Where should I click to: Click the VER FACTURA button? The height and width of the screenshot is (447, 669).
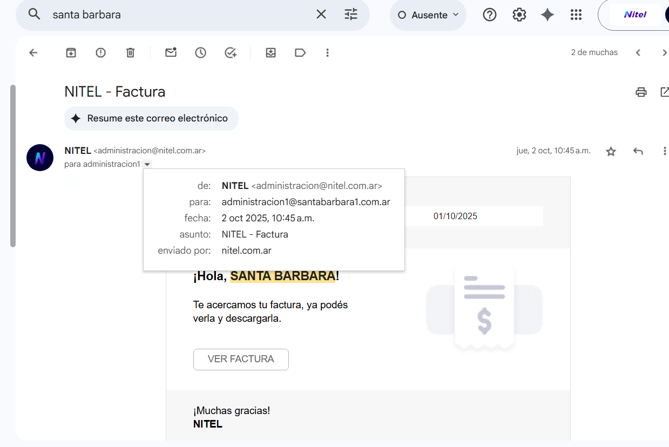coord(241,359)
